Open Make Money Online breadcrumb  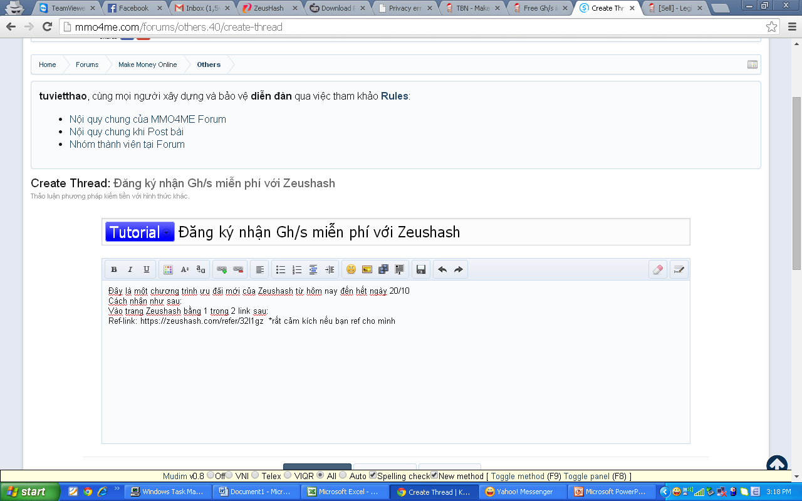click(x=147, y=65)
